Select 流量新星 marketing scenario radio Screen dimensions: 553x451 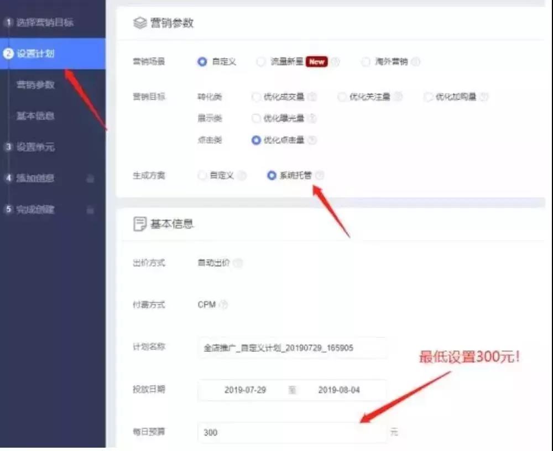261,62
